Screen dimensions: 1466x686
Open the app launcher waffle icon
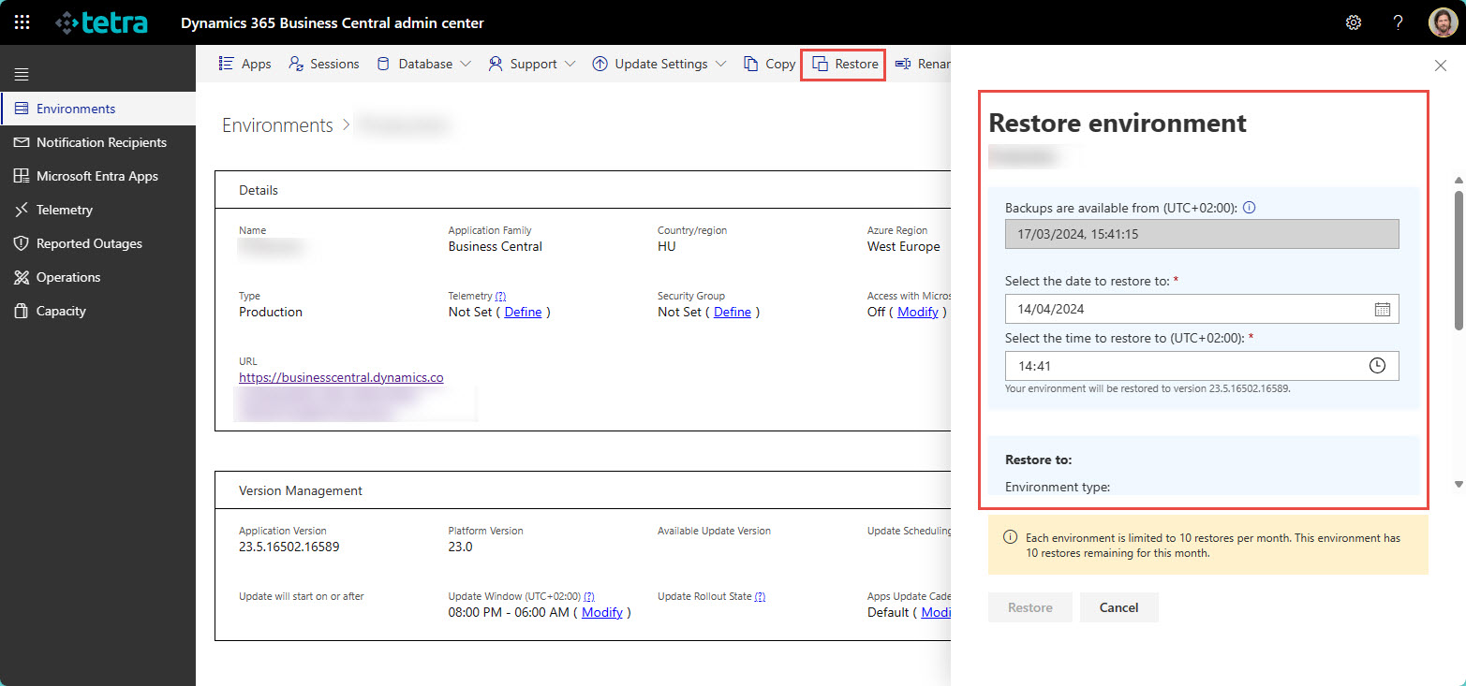pos(22,22)
